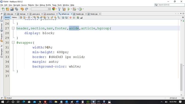Viewport: 185px width, 104px height.
Task: Profile Project toolbar icon
Action: point(80,9)
